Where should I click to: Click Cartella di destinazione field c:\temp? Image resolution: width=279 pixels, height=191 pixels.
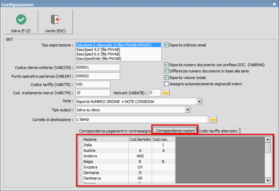(142, 119)
